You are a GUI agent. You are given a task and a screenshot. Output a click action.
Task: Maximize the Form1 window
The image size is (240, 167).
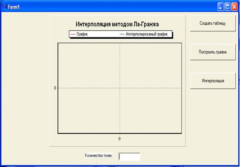point(228,7)
